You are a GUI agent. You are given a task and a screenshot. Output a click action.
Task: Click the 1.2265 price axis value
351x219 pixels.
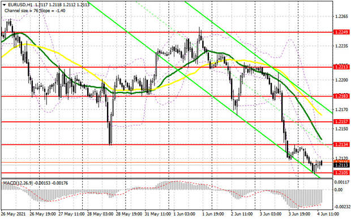tap(341, 16)
